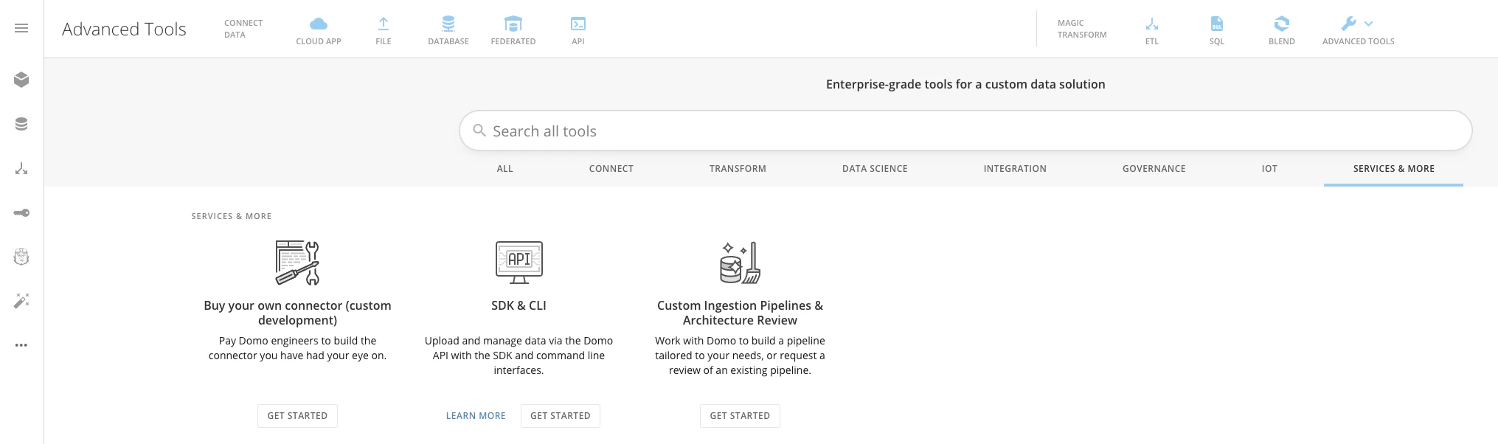Open the key icon in sidebar
This screenshot has width=1498, height=444.
[x=21, y=213]
